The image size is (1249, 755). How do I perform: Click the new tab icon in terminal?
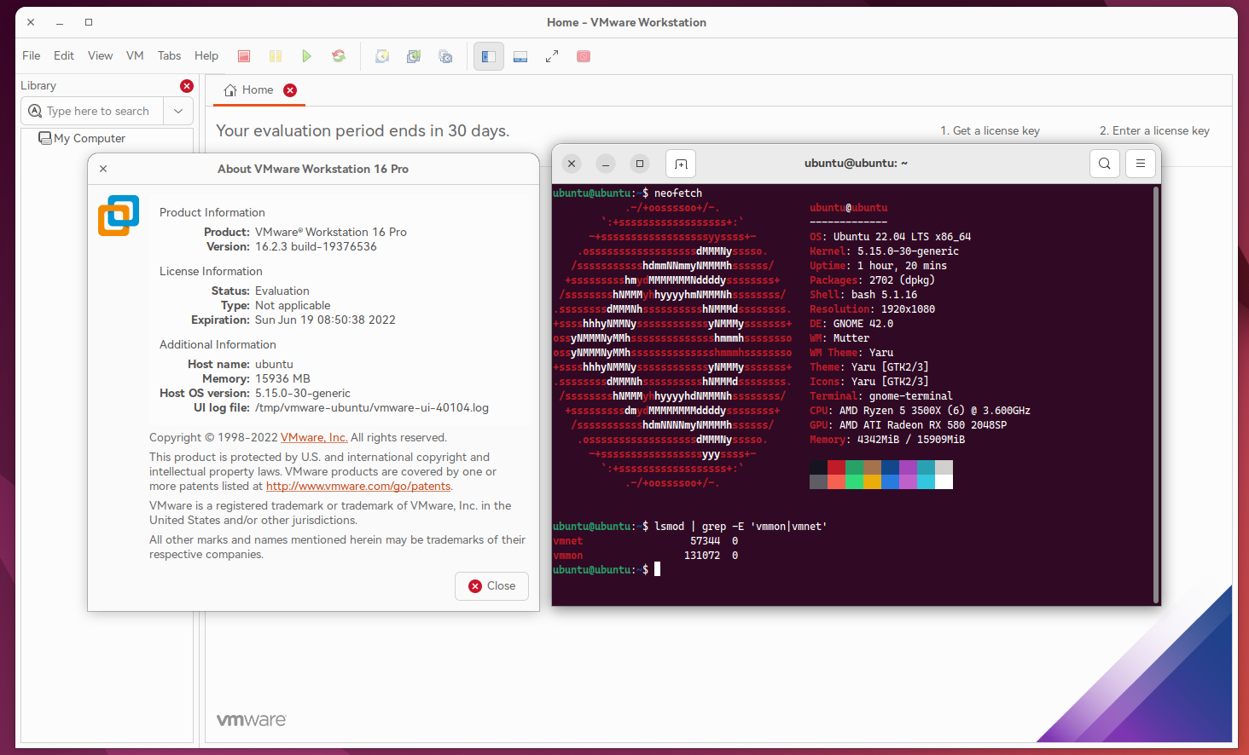click(681, 164)
